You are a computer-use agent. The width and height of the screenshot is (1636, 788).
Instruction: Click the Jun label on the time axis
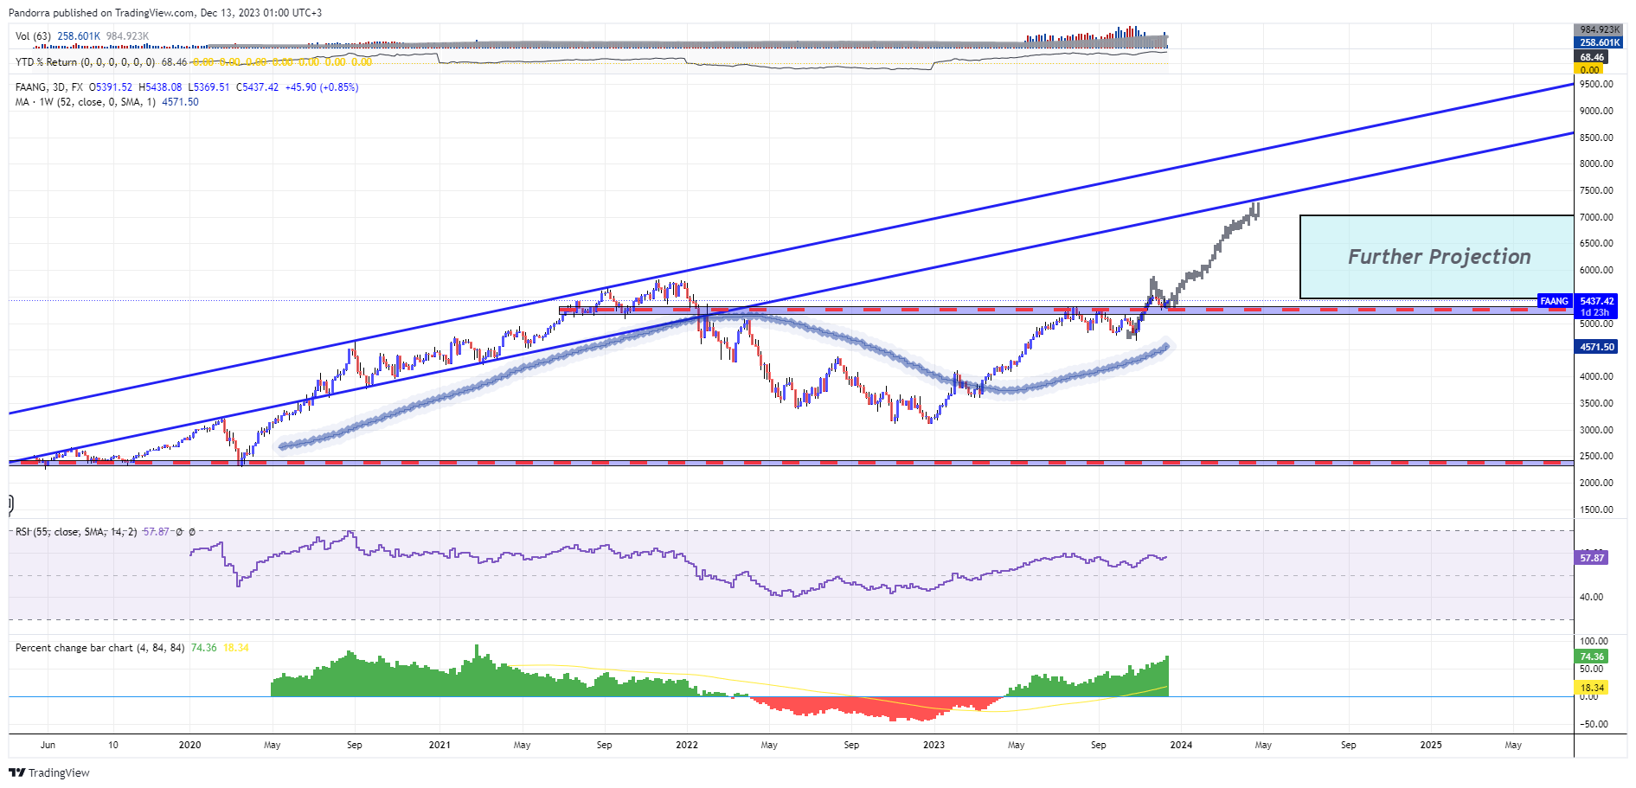pos(48,745)
